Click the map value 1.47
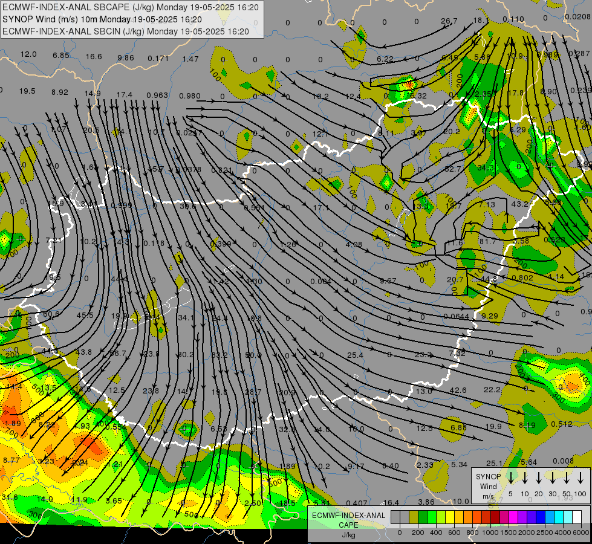The image size is (592, 544). click(x=190, y=59)
